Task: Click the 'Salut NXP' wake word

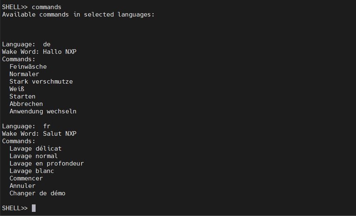Action: coord(60,134)
